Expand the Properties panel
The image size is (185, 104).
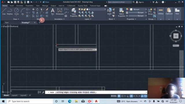[131, 19]
